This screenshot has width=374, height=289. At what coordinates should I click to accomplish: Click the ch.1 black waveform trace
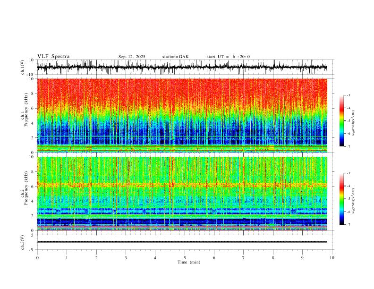coord(182,67)
